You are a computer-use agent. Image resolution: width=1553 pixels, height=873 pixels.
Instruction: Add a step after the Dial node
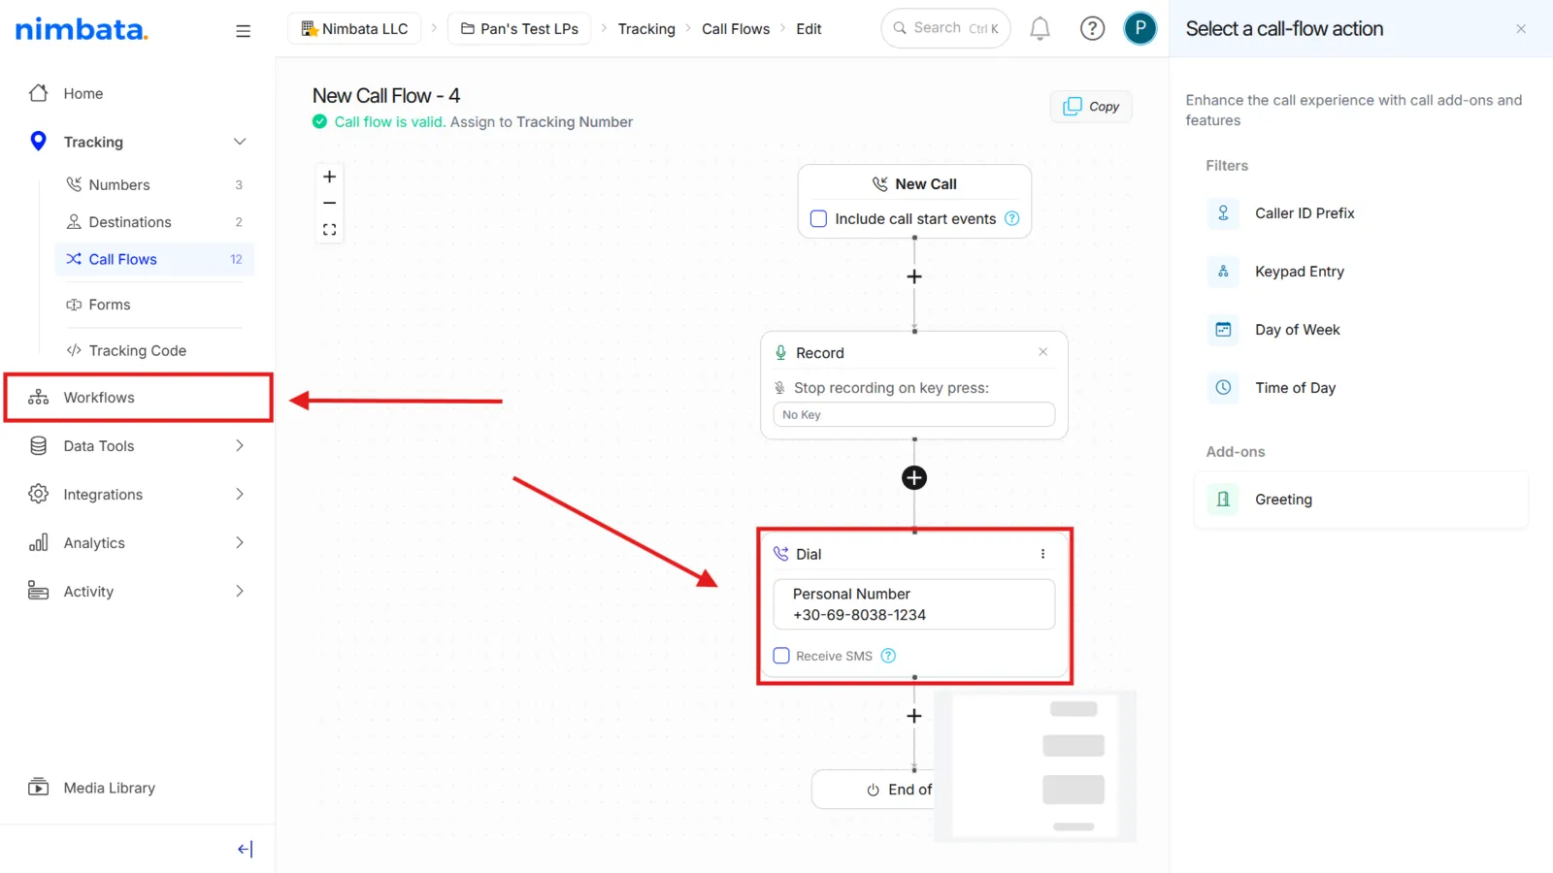(914, 716)
